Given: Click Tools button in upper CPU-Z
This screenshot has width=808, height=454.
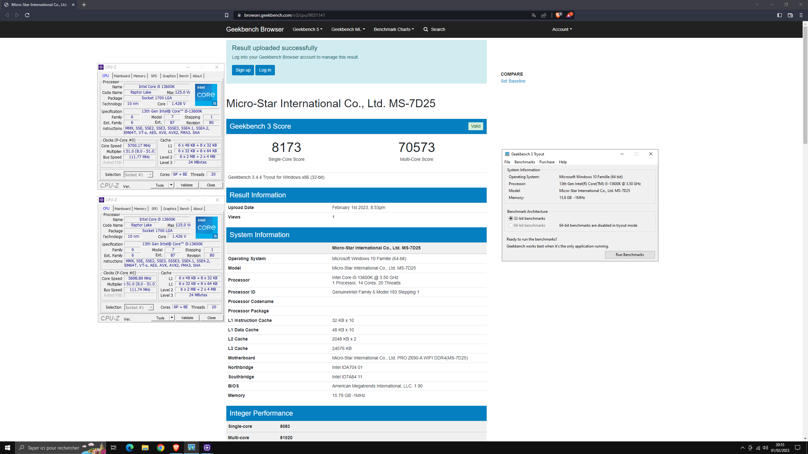Looking at the screenshot, I should click(x=160, y=185).
